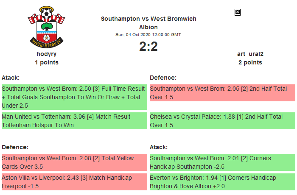The image size is (297, 195).
Task: Open art_ural2 player profile name
Action: pyautogui.click(x=250, y=54)
